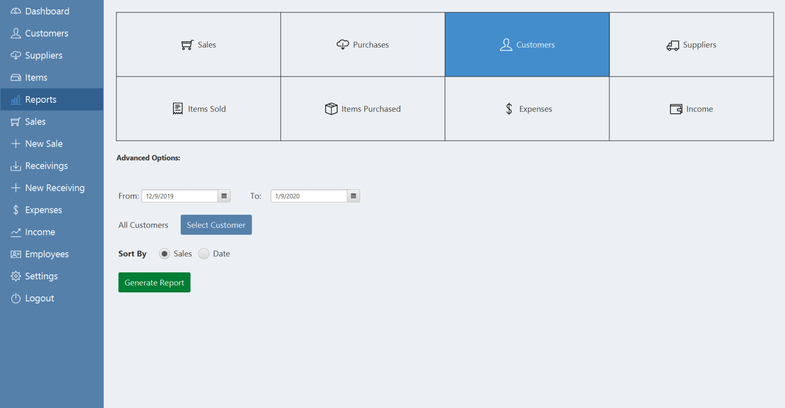Click the Receivings download icon in sidebar
This screenshot has width=785, height=408.
click(16, 166)
